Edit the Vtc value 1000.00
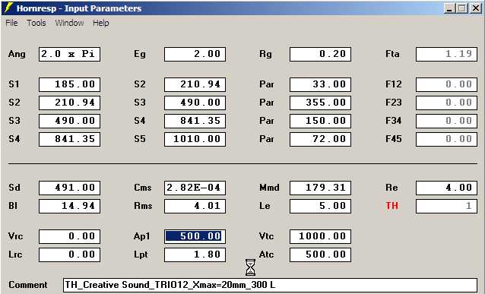The height and width of the screenshot is (294, 485). [320, 236]
